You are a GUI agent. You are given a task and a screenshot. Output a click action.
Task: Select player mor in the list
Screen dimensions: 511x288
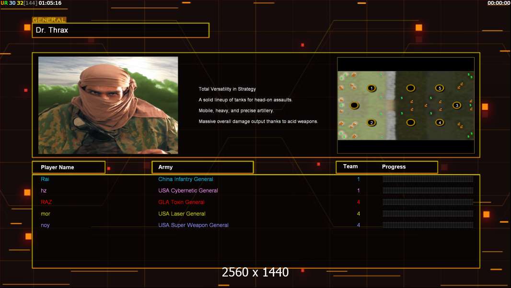(x=45, y=214)
